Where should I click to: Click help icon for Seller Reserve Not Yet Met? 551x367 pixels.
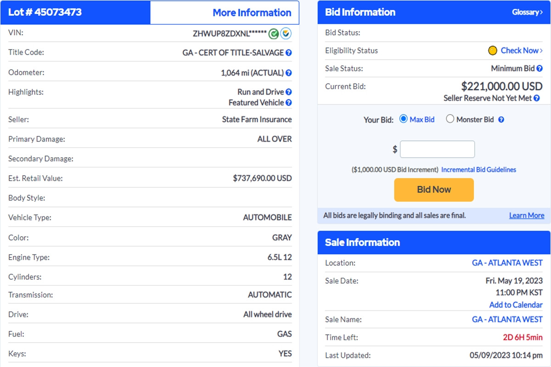[x=536, y=98]
